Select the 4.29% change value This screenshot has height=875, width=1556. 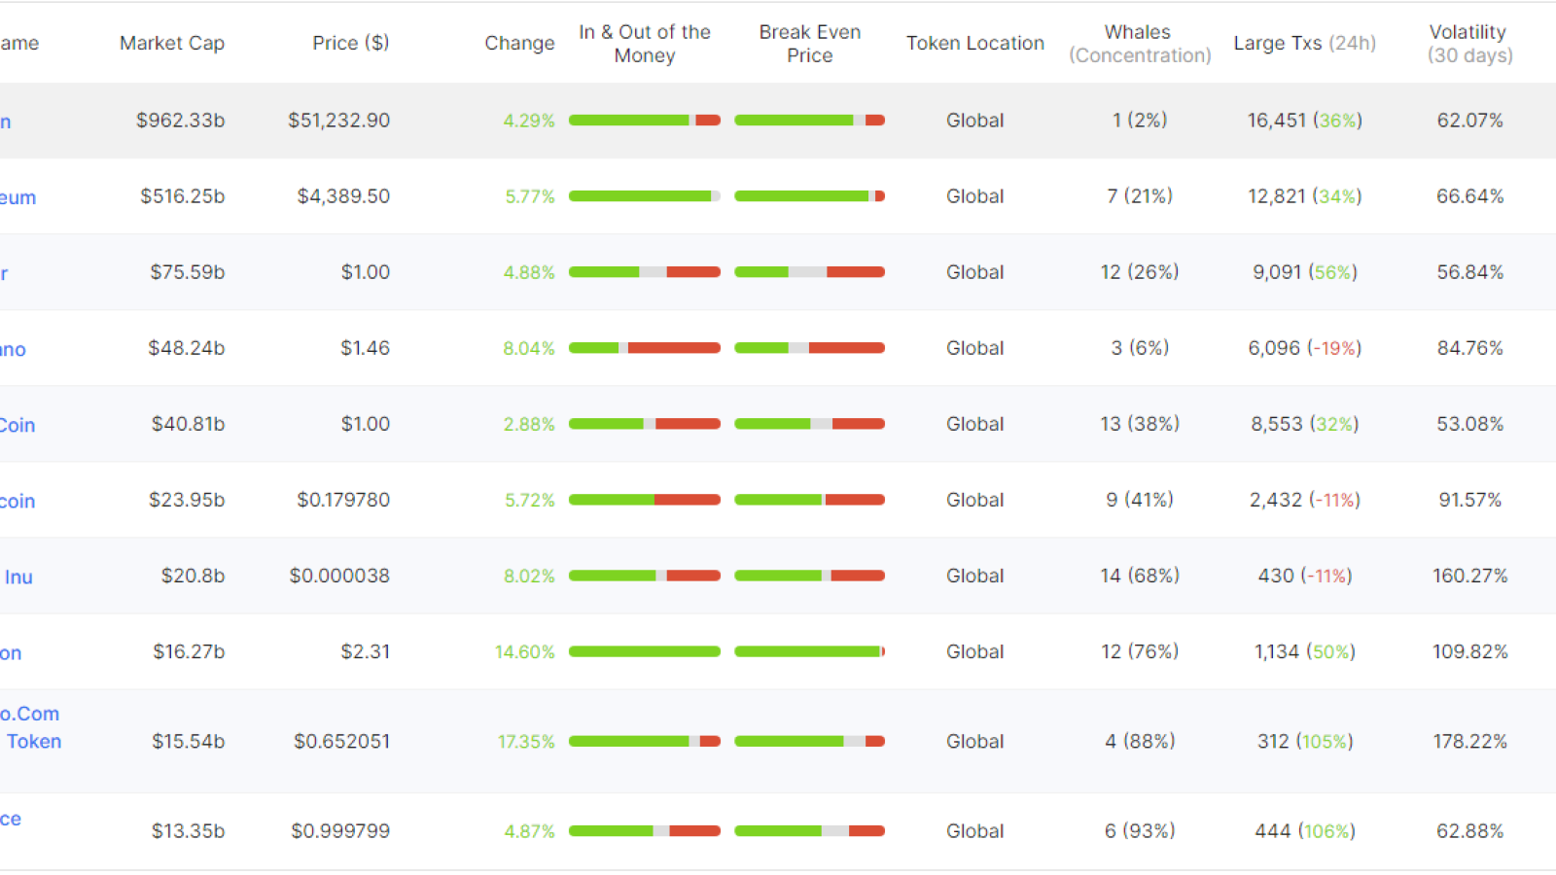click(529, 121)
